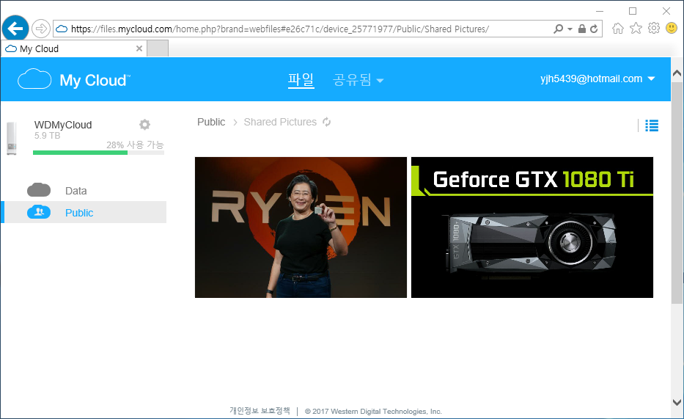Image resolution: width=684 pixels, height=419 pixels.
Task: Click the 2017 Western Digital copyright text
Action: 373,411
